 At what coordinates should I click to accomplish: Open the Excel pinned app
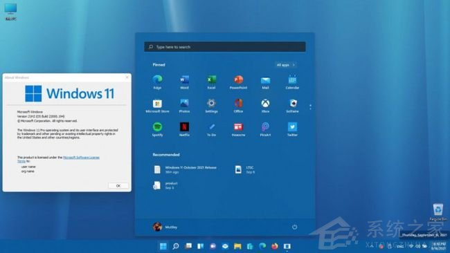pyautogui.click(x=212, y=82)
